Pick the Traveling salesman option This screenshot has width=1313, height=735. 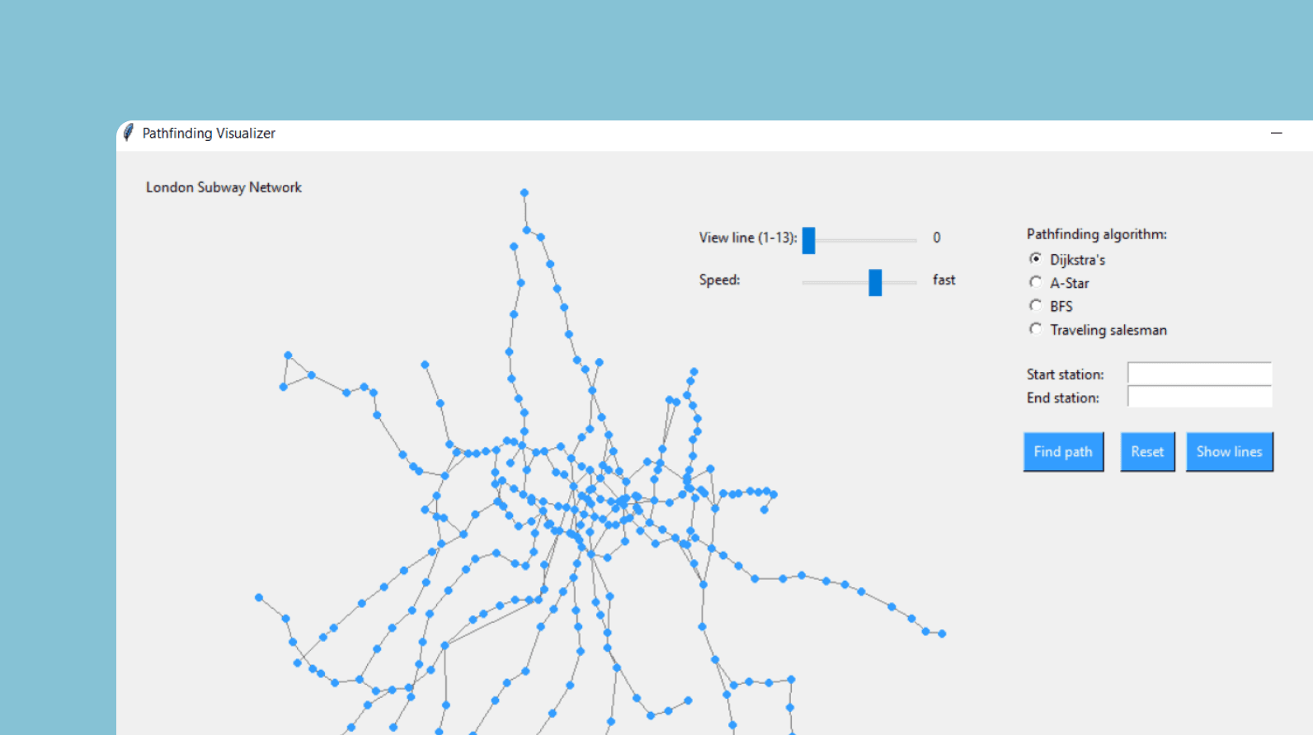click(x=1036, y=329)
